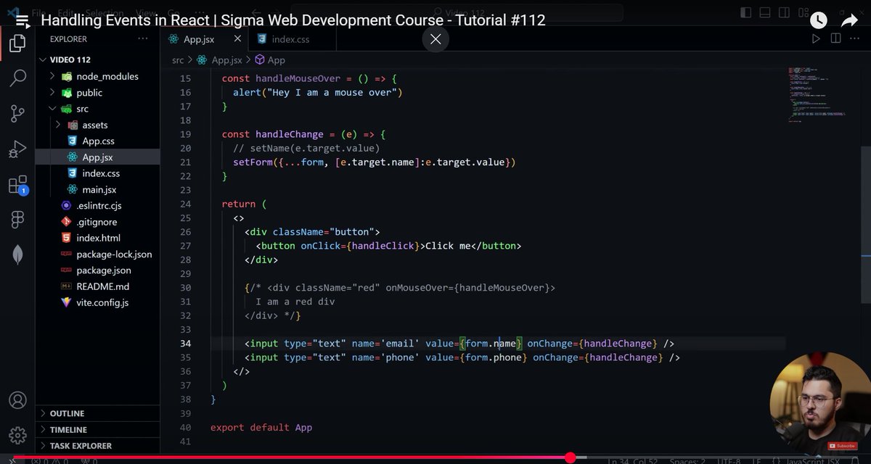Screen dimensions: 871x464
Task: Open the Search view in activity bar
Action: [x=17, y=78]
